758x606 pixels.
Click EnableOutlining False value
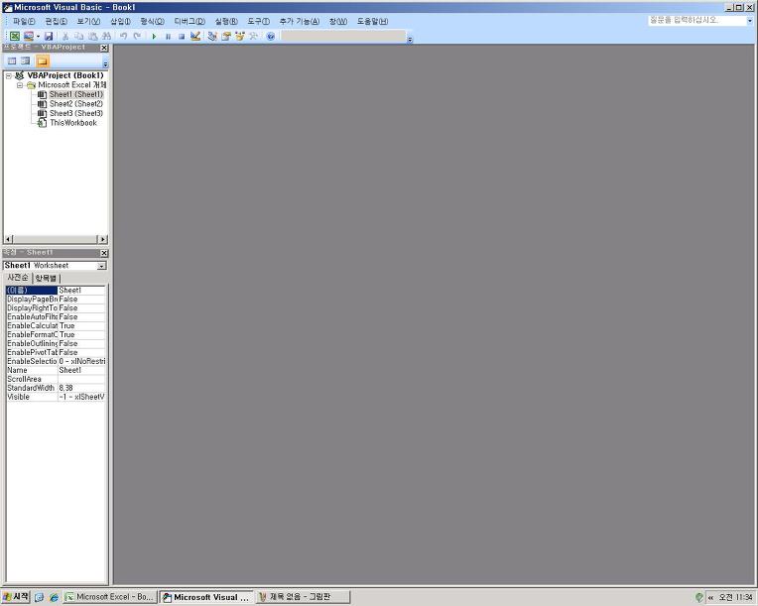[81, 343]
